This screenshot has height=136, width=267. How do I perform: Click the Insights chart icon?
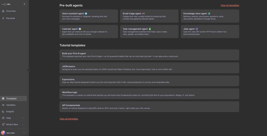[x=3, y=112]
